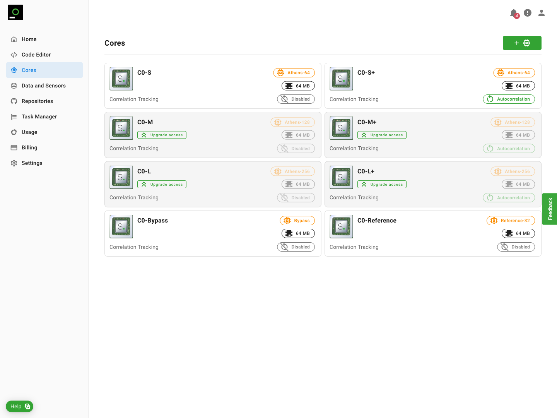The height and width of the screenshot is (418, 557).
Task: Toggle Disabled correlation tracking on C0-Bypass
Action: pos(296,247)
